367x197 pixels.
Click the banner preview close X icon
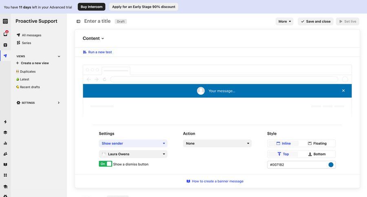[x=343, y=91]
